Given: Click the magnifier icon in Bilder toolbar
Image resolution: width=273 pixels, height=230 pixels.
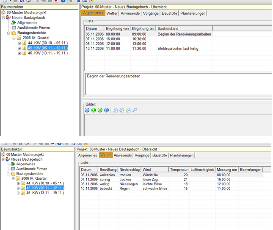Looking at the screenshot, I should click(x=135, y=110).
